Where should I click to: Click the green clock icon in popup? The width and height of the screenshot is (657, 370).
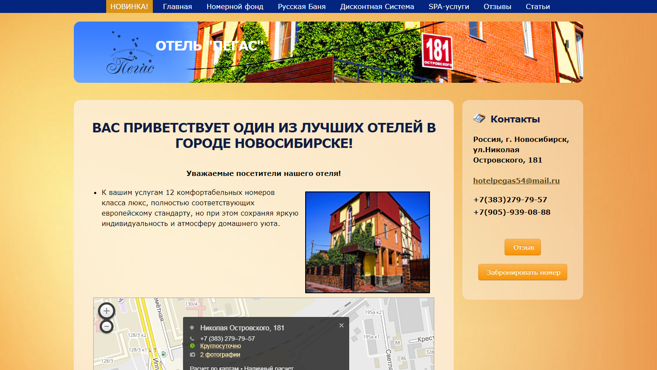click(x=193, y=346)
